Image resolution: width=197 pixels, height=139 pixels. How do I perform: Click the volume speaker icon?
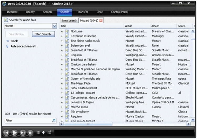44,132
